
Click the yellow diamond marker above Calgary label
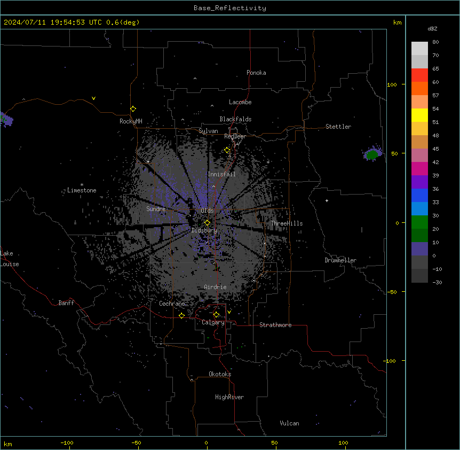click(x=216, y=315)
